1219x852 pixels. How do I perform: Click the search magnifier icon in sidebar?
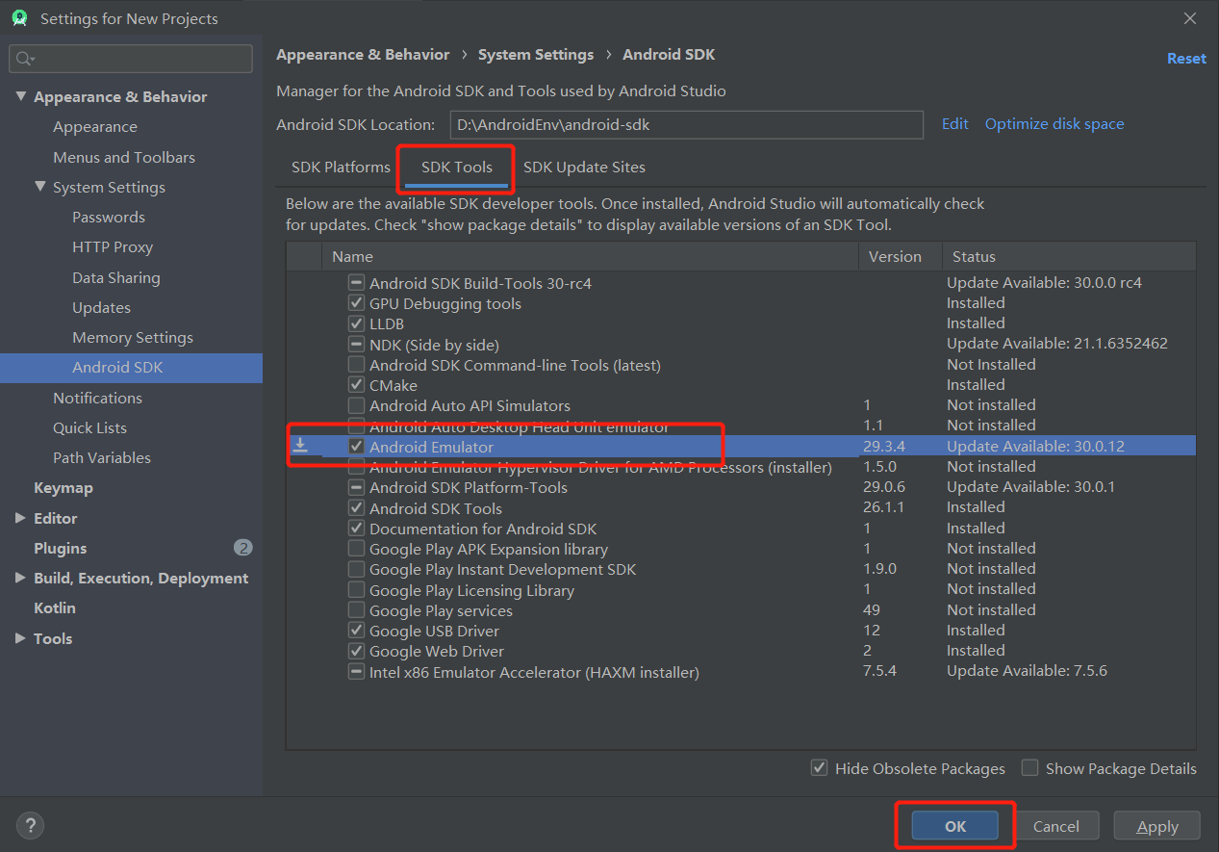click(x=25, y=59)
